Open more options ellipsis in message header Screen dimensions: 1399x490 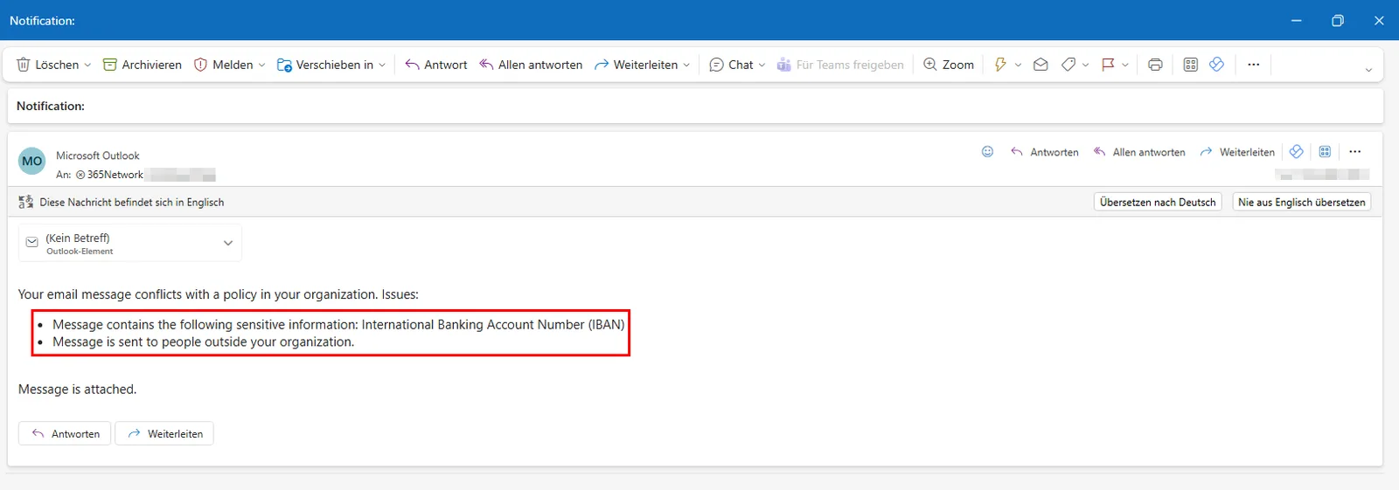point(1354,152)
